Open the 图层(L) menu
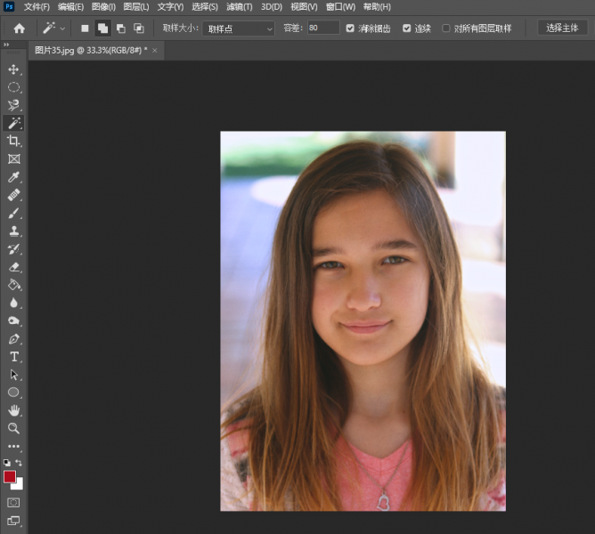Viewport: 595px width, 534px height. tap(136, 7)
